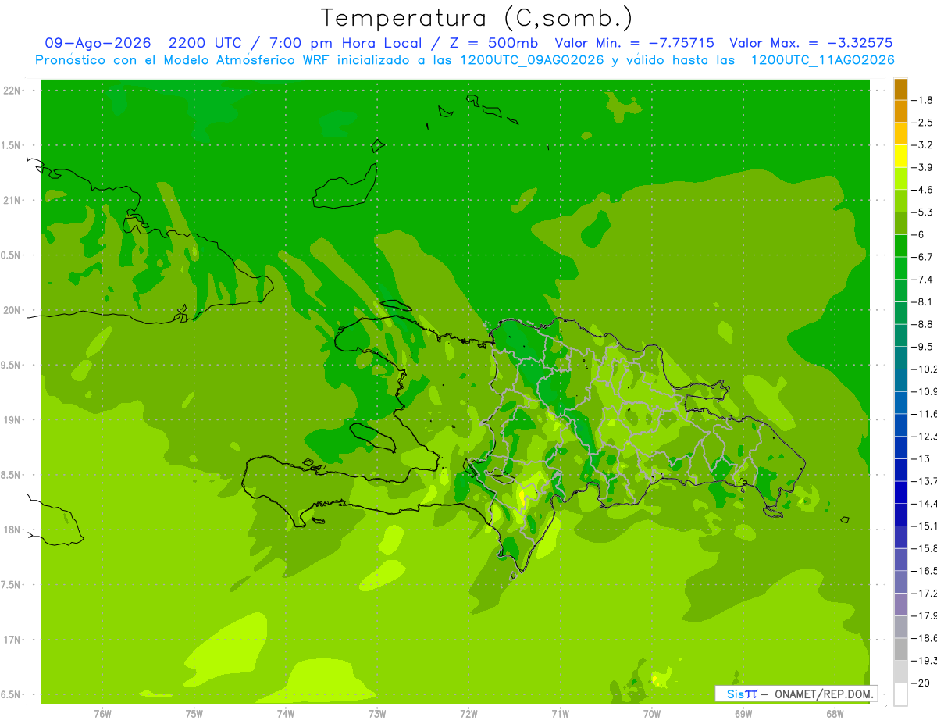This screenshot has height=724, width=937.
Task: Pick the amber swatch between -2.5 and -3.2
Action: click(900, 134)
